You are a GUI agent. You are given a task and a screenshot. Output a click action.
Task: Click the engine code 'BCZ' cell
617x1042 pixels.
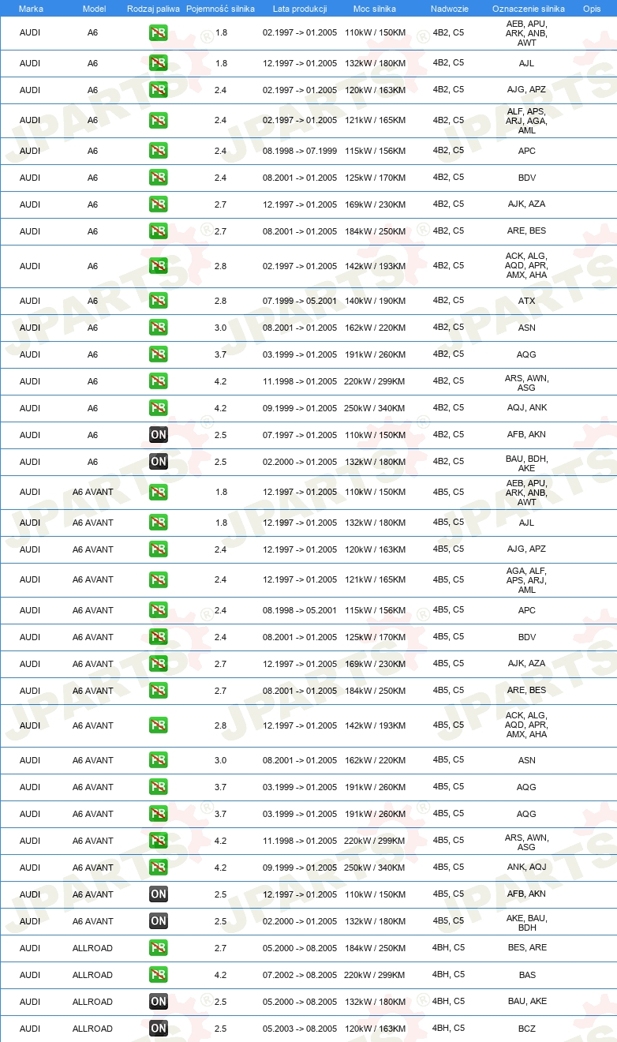527,1029
